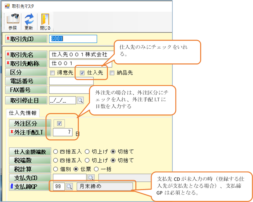Select 四捨五入 for 仕入金額端数

[x=55, y=152]
